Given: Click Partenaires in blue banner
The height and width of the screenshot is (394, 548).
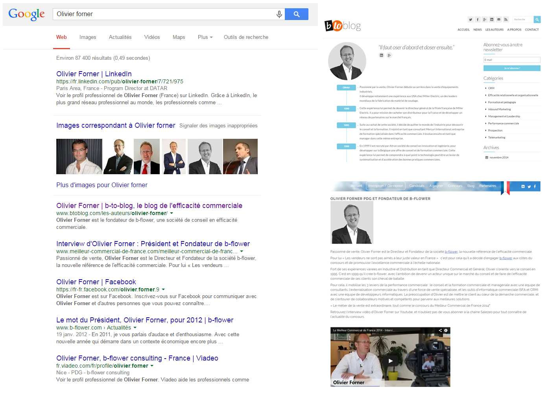Looking at the screenshot, I should pos(488,186).
